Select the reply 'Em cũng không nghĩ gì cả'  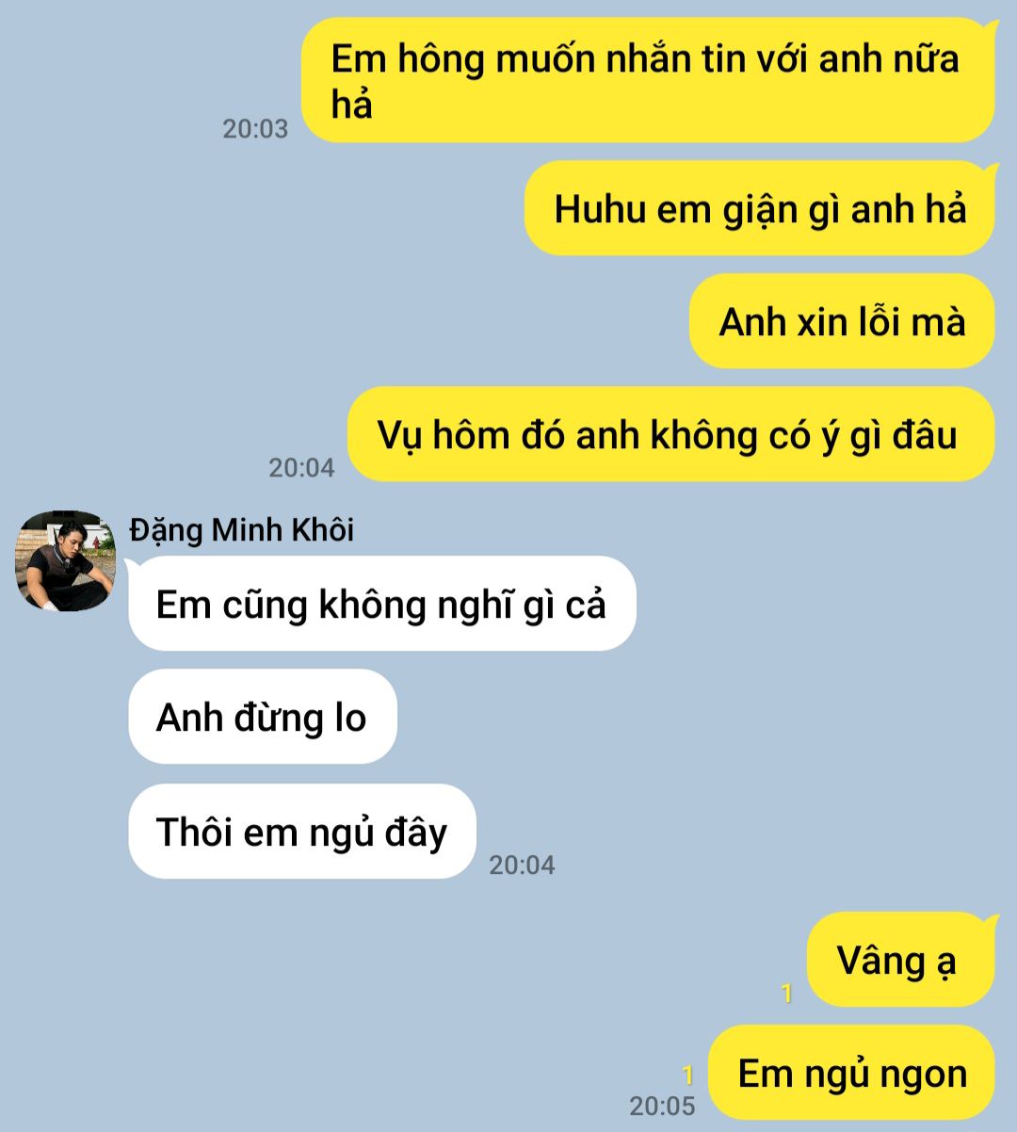[381, 604]
